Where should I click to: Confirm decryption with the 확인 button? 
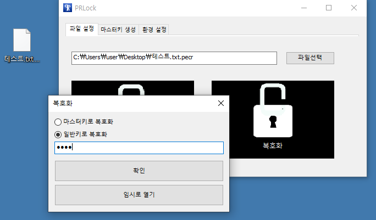click(x=139, y=171)
